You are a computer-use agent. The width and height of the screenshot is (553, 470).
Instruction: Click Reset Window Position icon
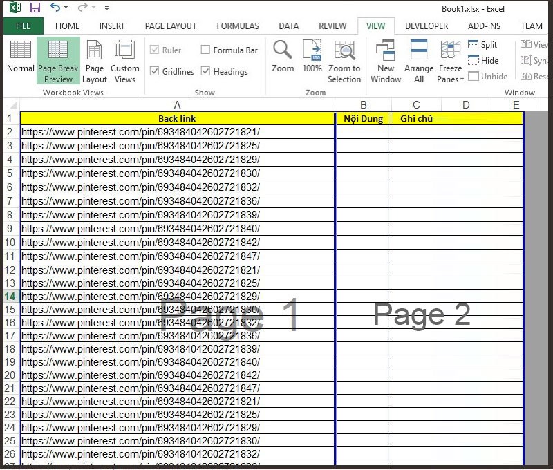coord(526,76)
